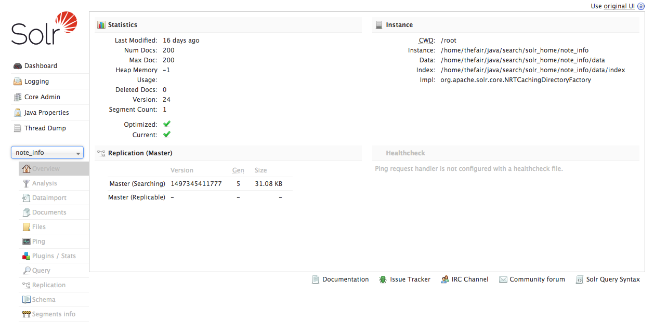This screenshot has width=654, height=334.
Task: Click the CWD label in Instance
Action: [x=427, y=41]
